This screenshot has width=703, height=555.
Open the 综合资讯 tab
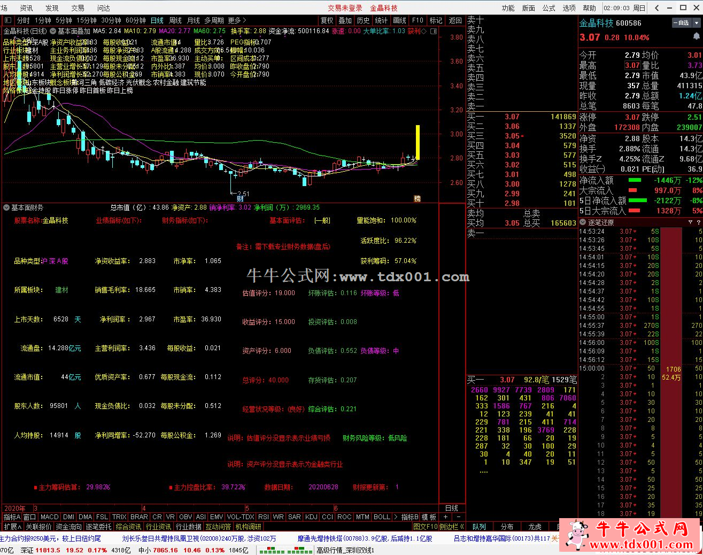coord(128,527)
